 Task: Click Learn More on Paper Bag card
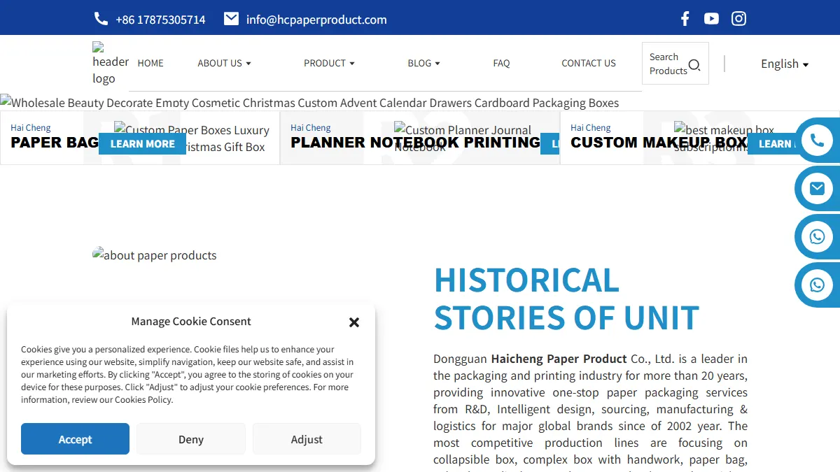pos(142,143)
